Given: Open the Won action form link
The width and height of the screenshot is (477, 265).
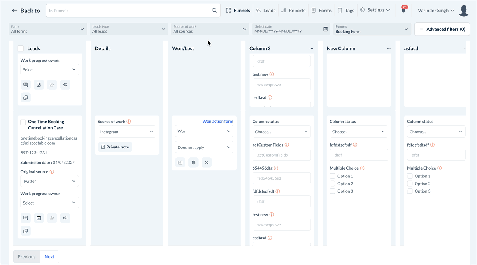Looking at the screenshot, I should 218,121.
